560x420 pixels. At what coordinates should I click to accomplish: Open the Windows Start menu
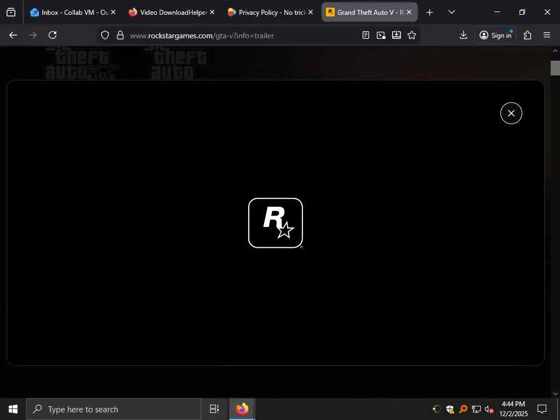(x=13, y=409)
